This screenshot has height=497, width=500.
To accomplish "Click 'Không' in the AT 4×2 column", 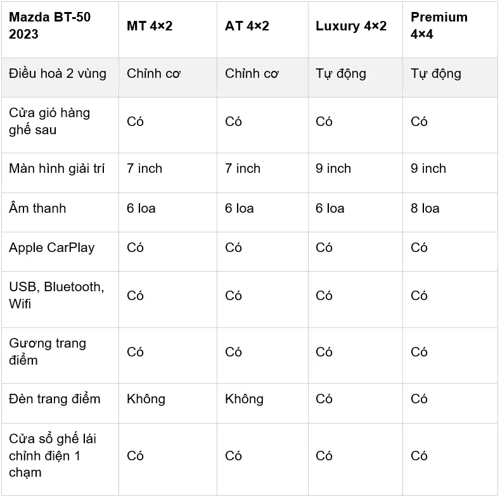I will click(x=244, y=399).
